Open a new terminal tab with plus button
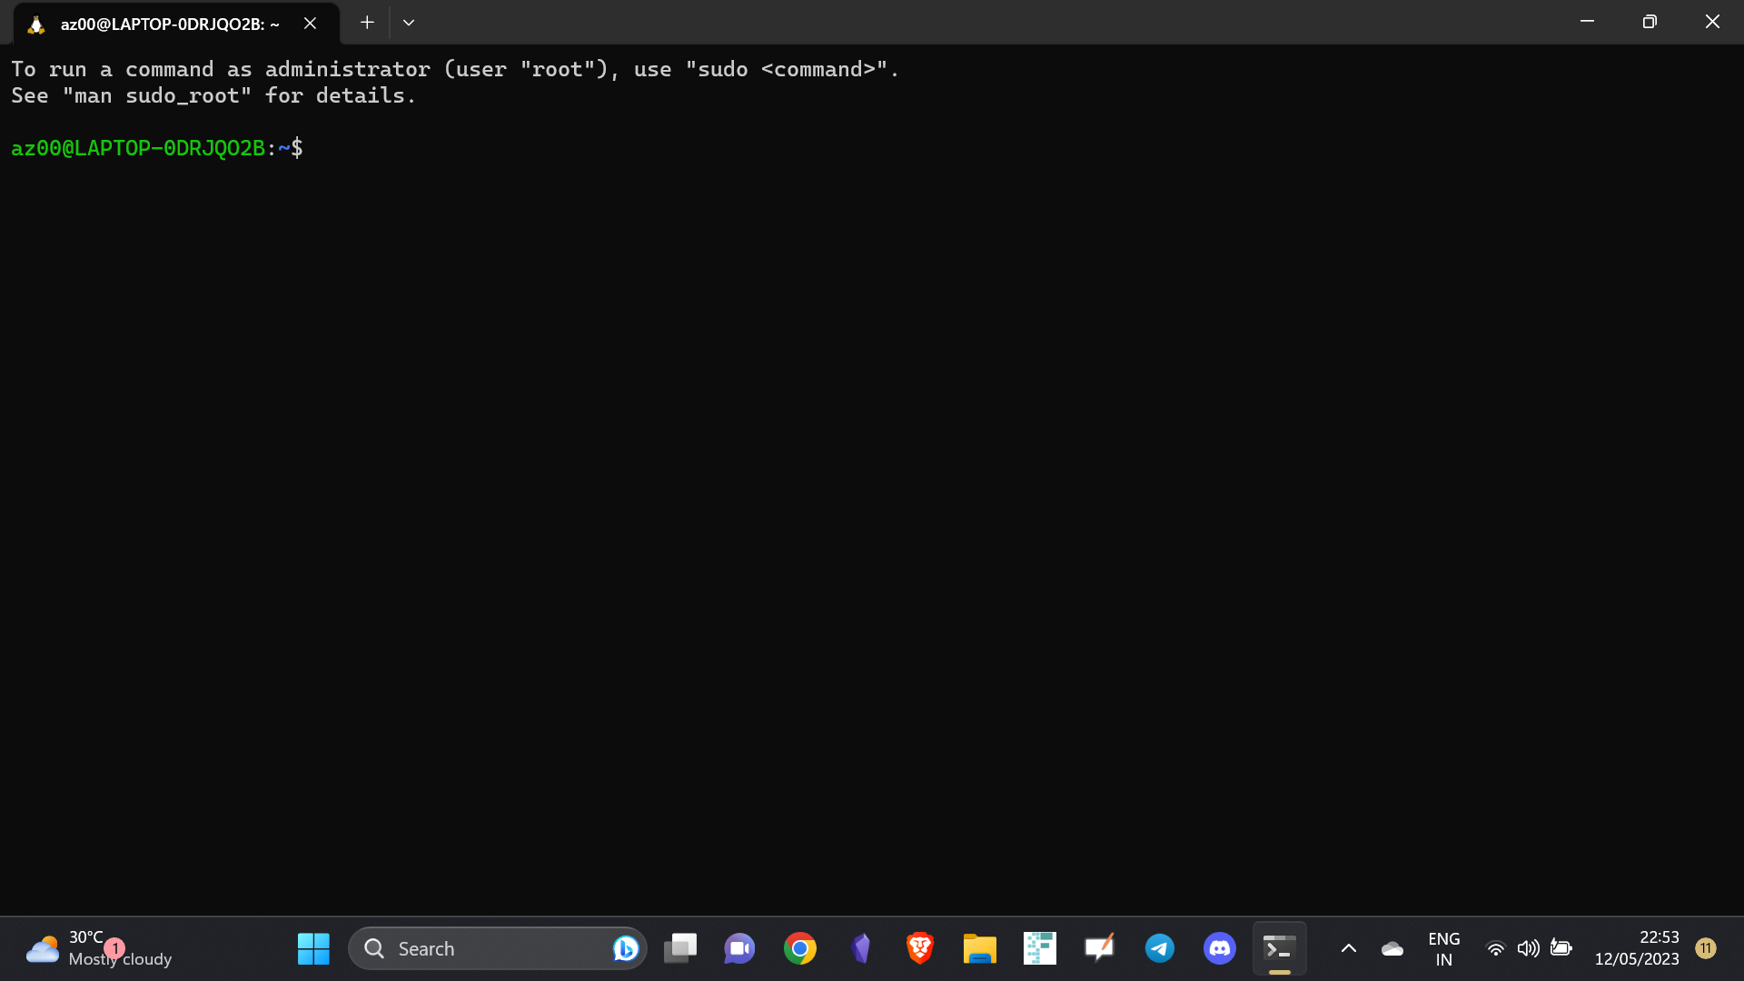The width and height of the screenshot is (1744, 981). (x=367, y=23)
